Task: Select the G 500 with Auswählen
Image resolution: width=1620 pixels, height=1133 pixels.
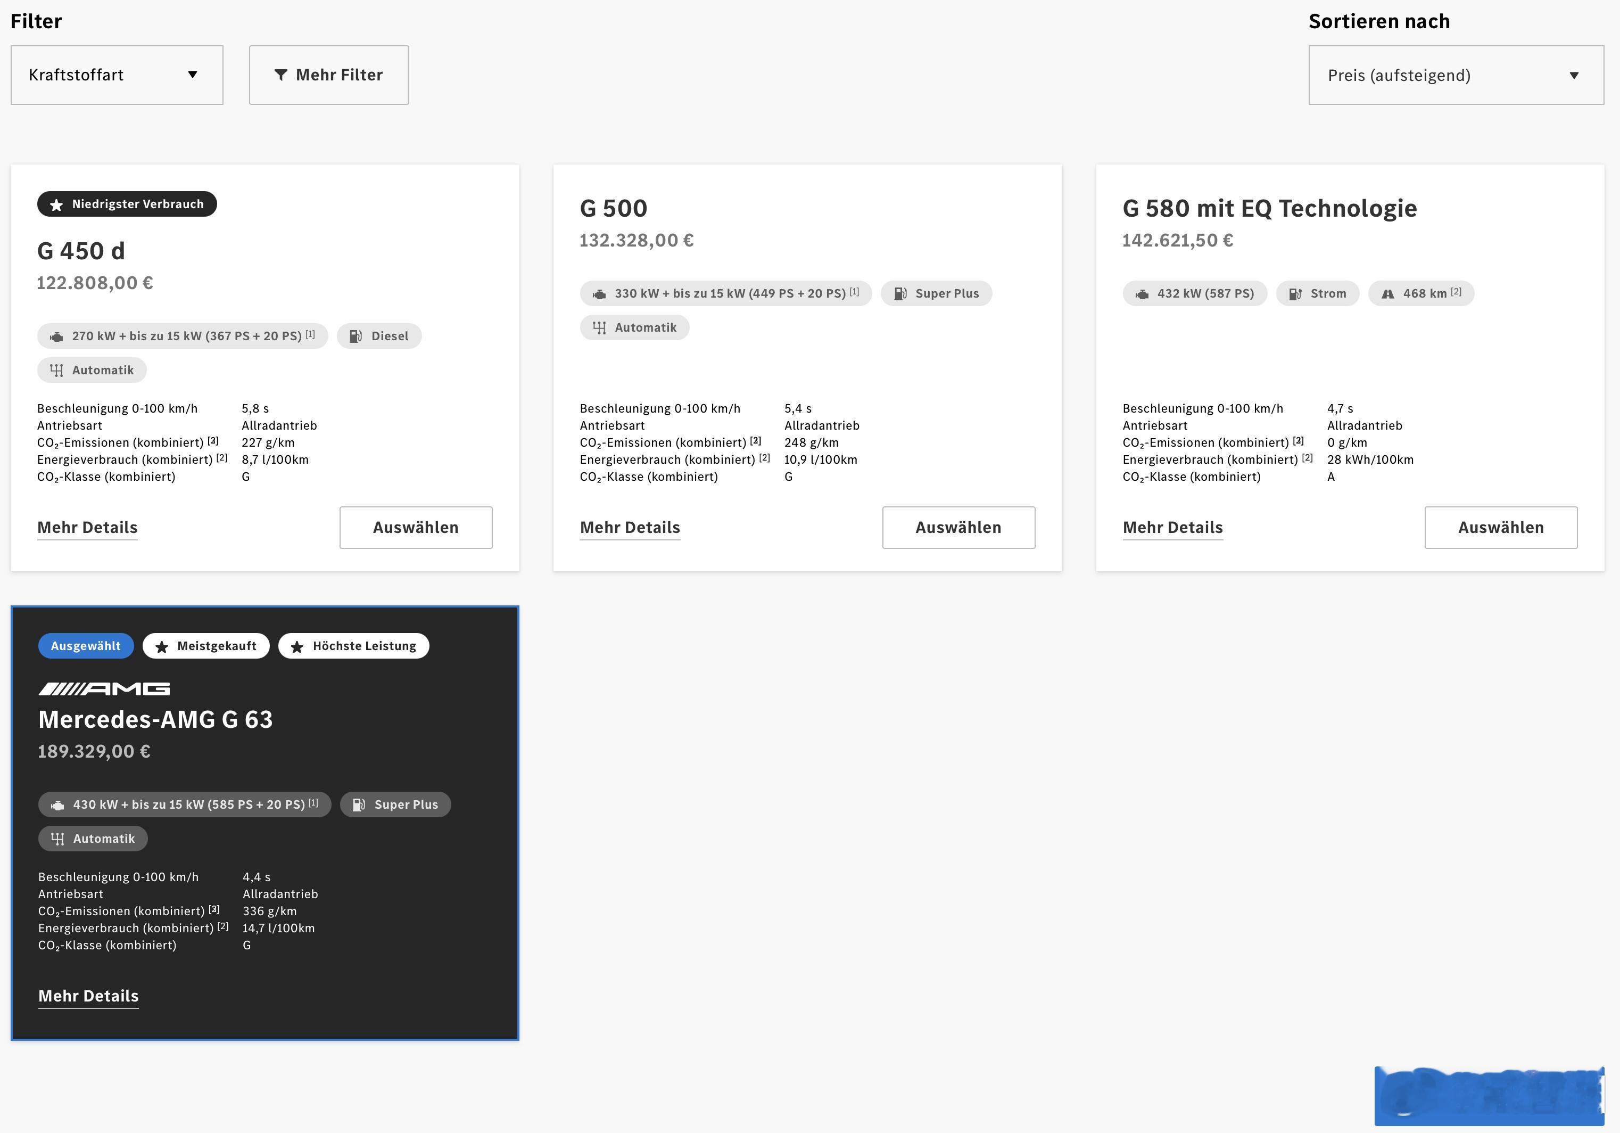Action: [958, 527]
